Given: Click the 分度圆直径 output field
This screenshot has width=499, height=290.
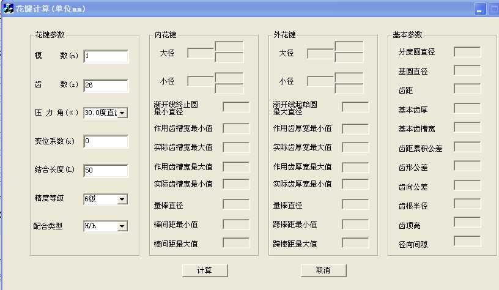Looking at the screenshot, I should tap(467, 51).
